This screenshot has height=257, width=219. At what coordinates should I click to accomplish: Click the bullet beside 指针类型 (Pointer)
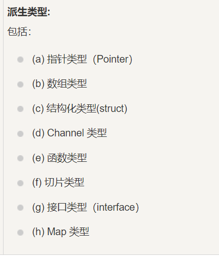click(x=20, y=60)
